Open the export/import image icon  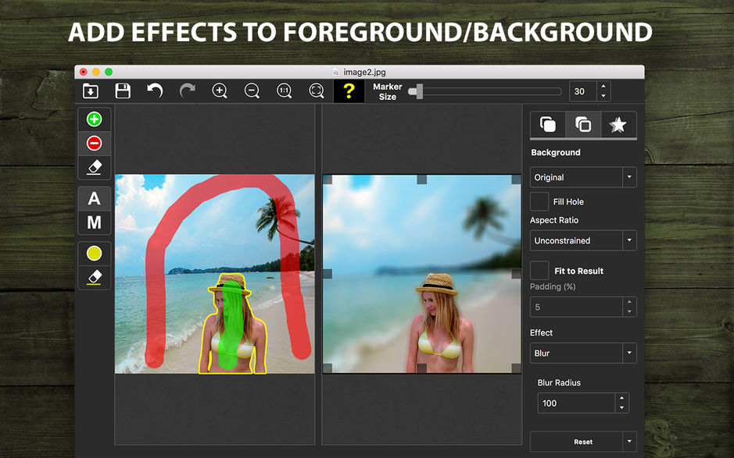(x=91, y=91)
